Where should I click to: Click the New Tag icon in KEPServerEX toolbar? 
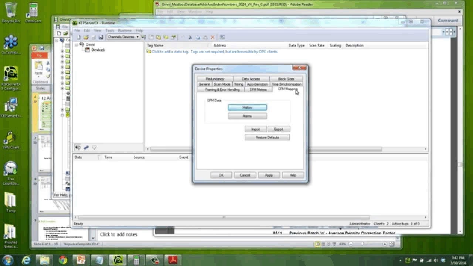click(x=166, y=37)
